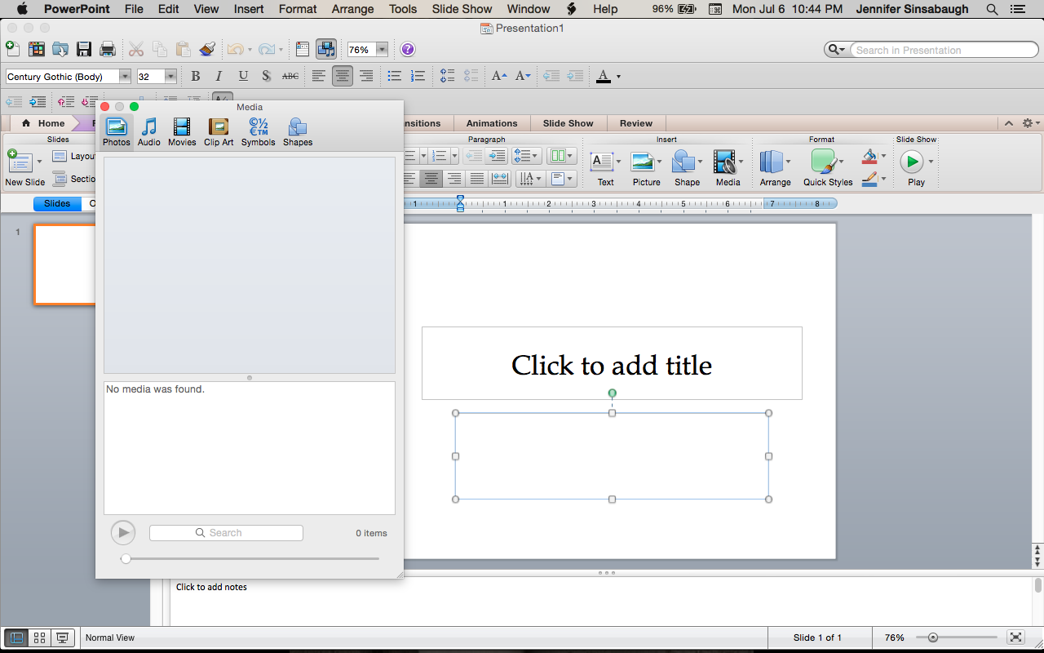Select Photos in the Media window
The height and width of the screenshot is (653, 1044).
(x=117, y=131)
